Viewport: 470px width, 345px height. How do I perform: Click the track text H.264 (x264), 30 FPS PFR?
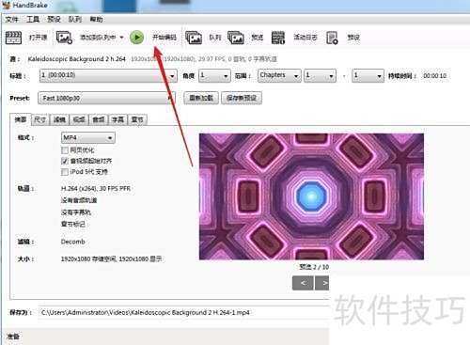tap(96, 189)
